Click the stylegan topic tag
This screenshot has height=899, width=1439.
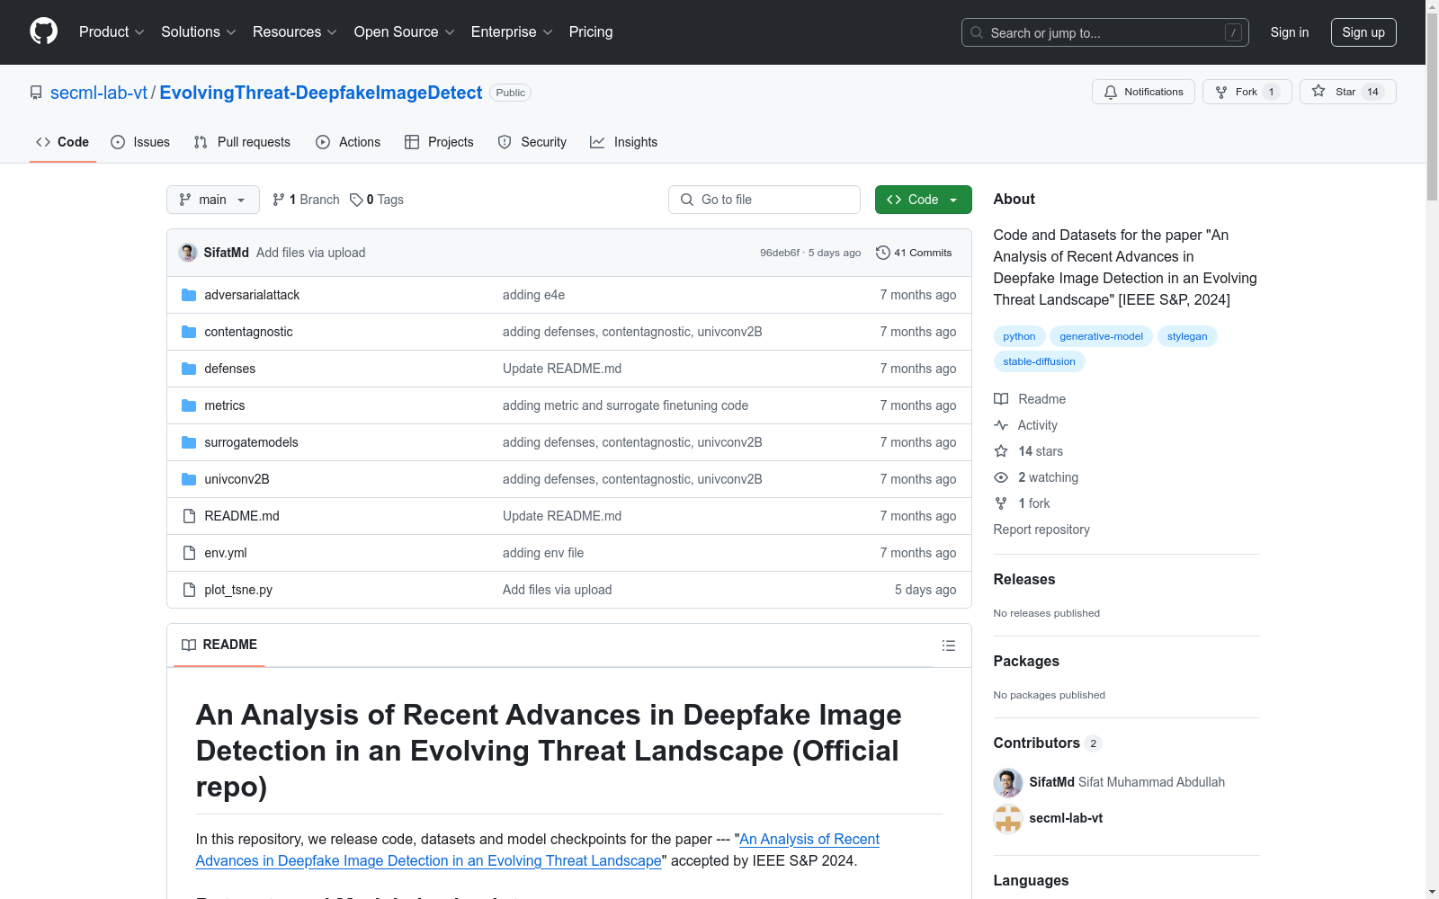coord(1187,336)
